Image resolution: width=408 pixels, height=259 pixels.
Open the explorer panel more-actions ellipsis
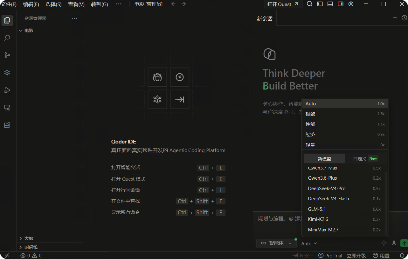75,18
